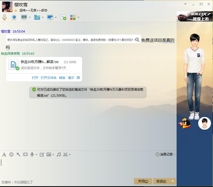Click the magnifier icon on the image message

[137, 40]
